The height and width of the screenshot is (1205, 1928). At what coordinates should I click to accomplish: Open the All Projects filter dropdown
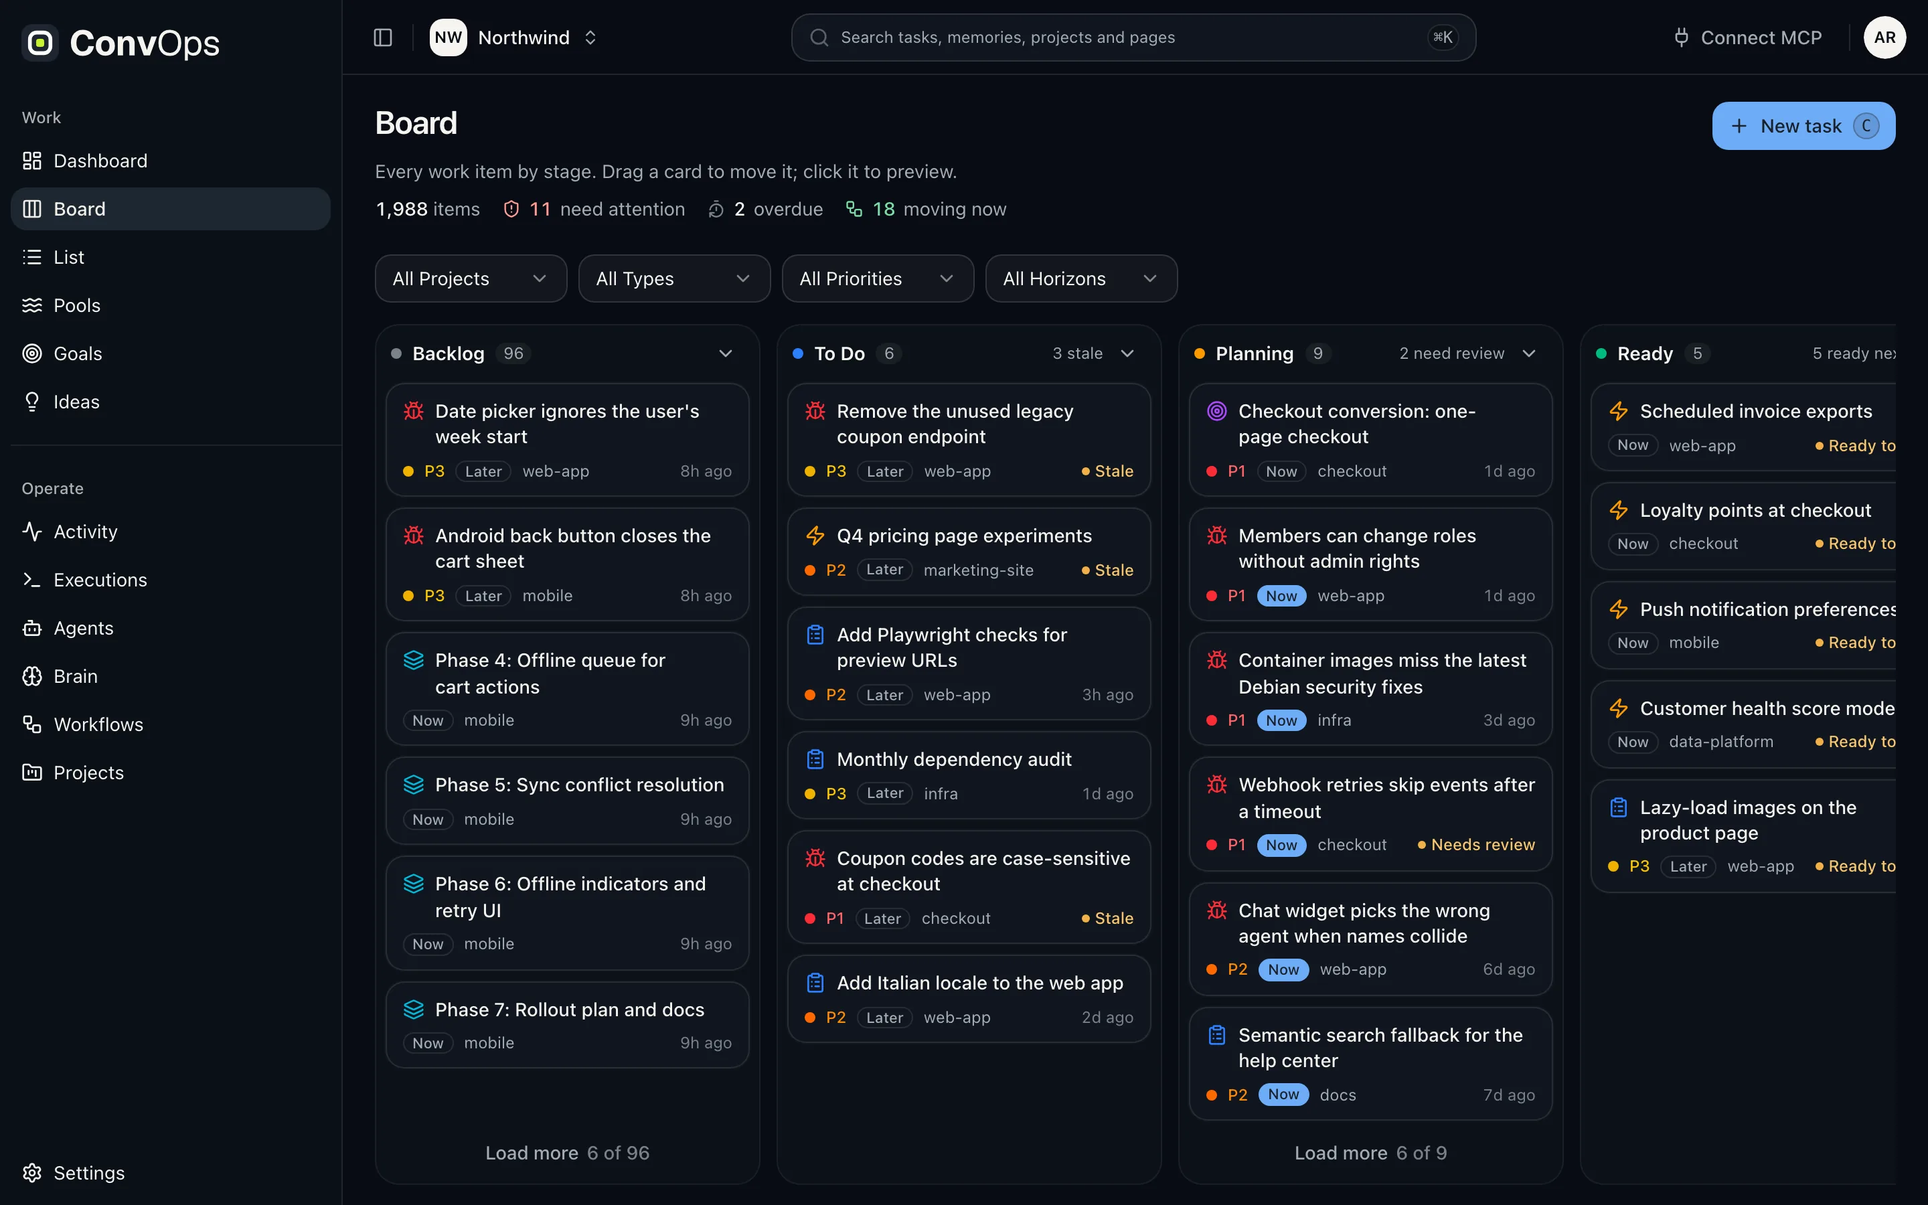tap(471, 278)
